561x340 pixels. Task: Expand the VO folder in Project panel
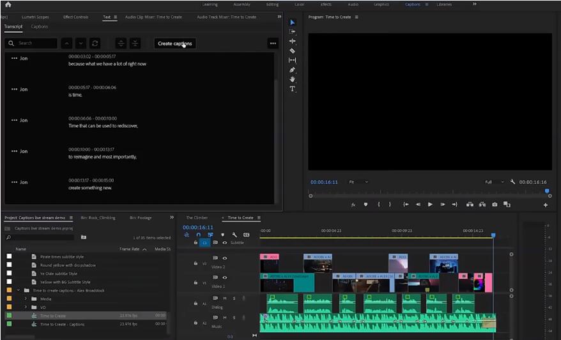(26, 307)
